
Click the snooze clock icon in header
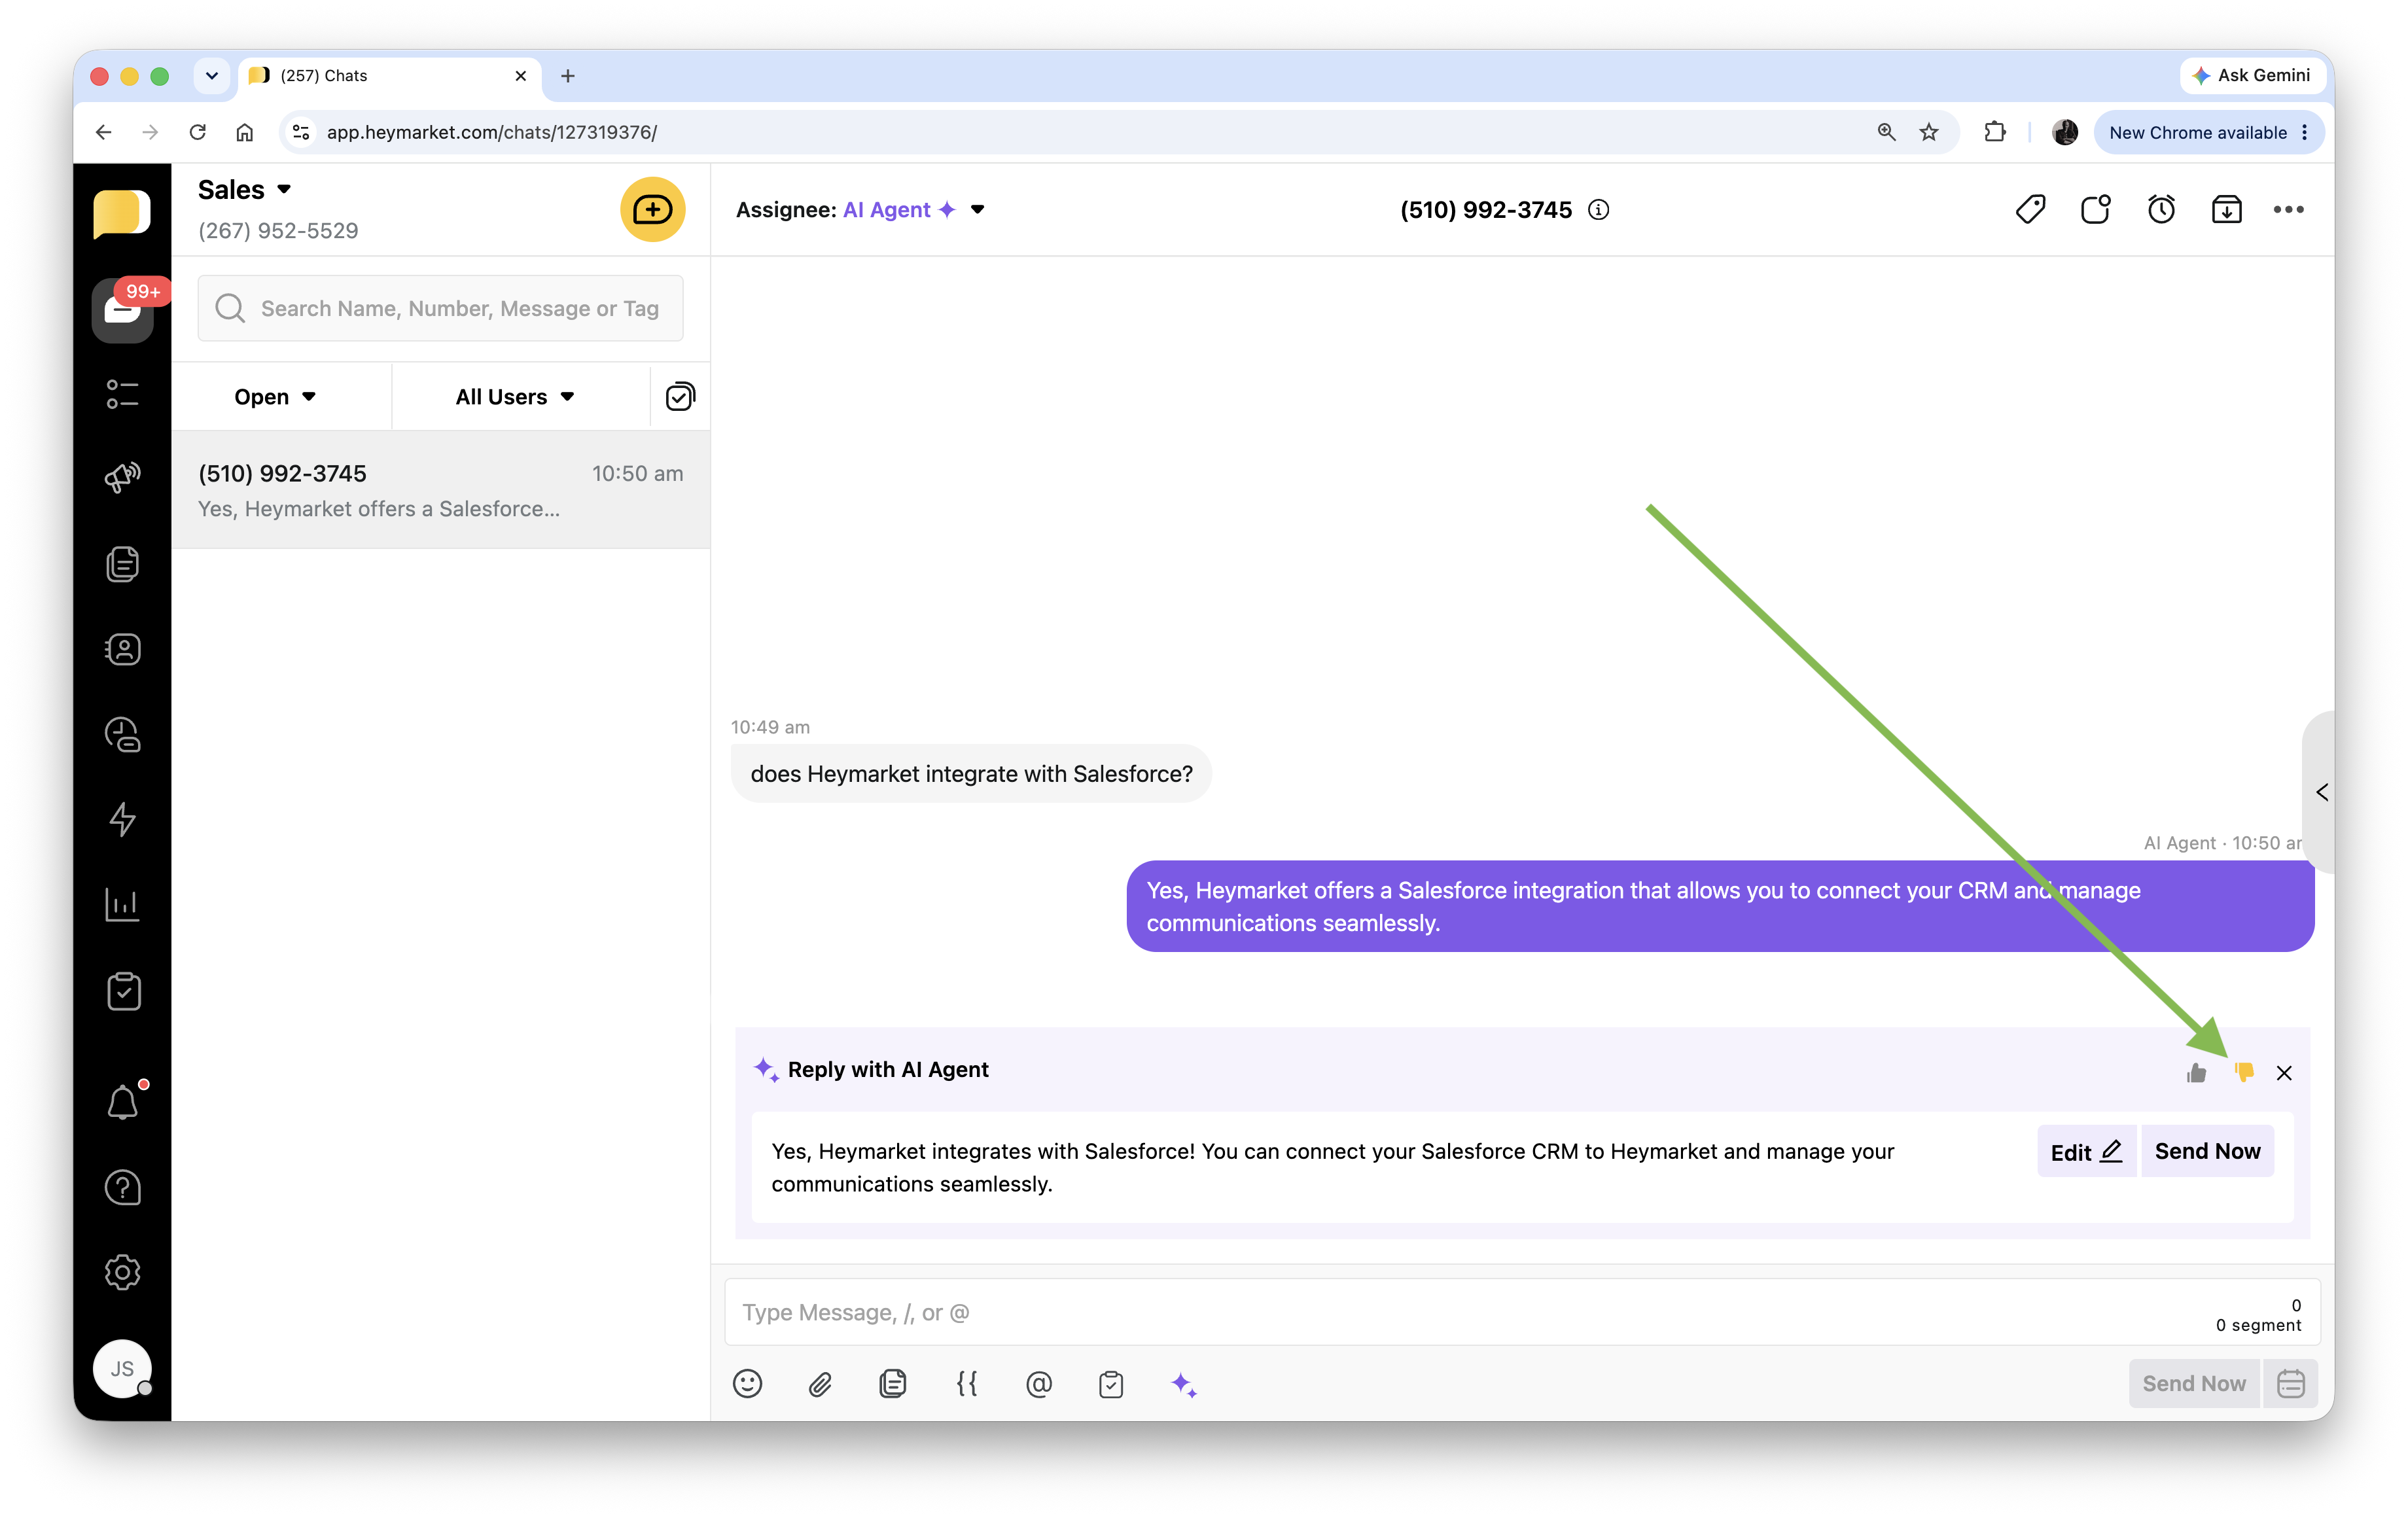(2161, 210)
